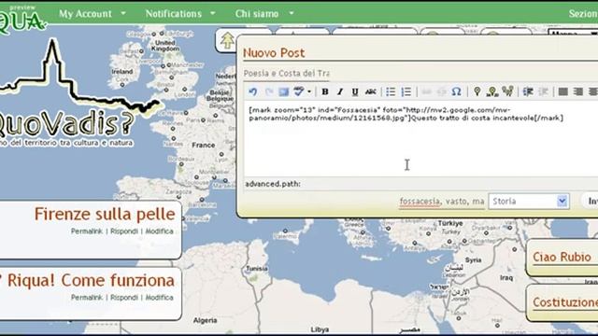Viewport: 598px width, 336px height.
Task: Open the Notifications menu
Action: tap(173, 14)
